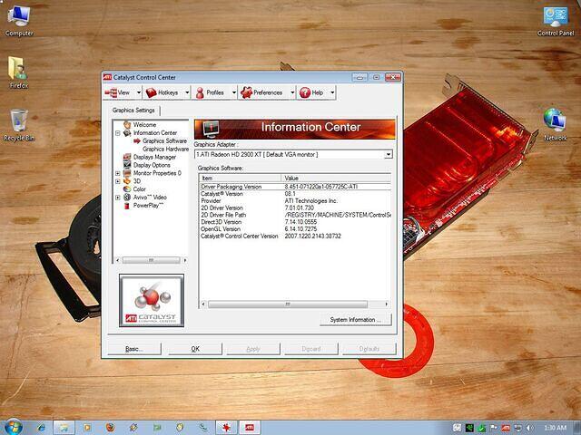This screenshot has width=581, height=435.
Task: Expand the dropdown arrow beside Hotkeys
Action: coord(187,92)
